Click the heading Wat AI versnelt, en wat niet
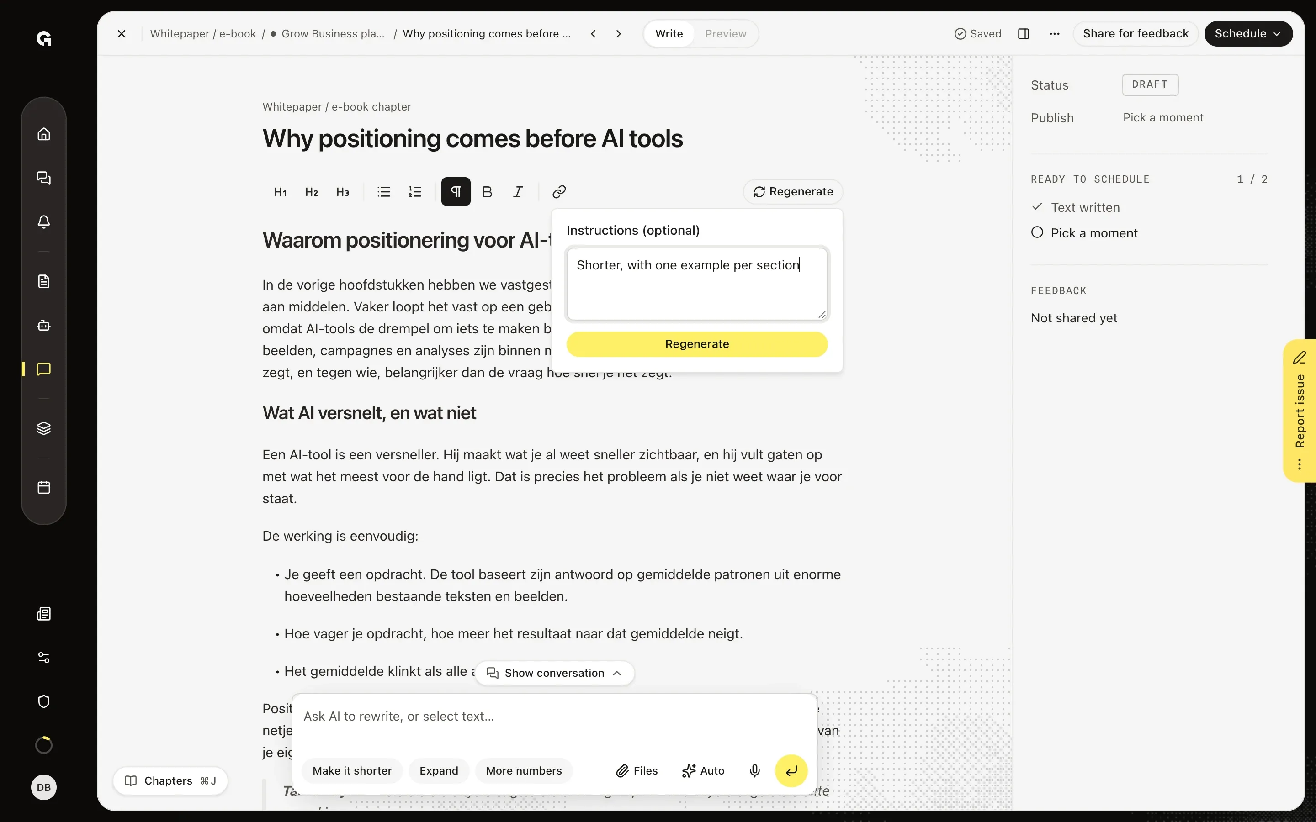The image size is (1316, 822). [369, 413]
